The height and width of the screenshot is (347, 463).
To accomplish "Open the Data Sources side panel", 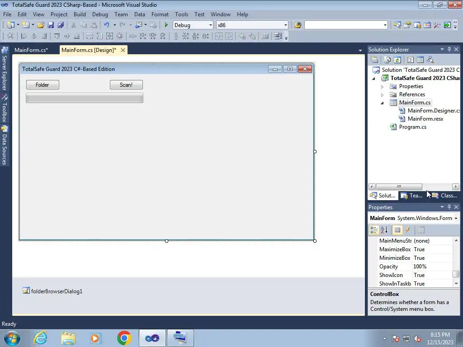I will click(5, 145).
